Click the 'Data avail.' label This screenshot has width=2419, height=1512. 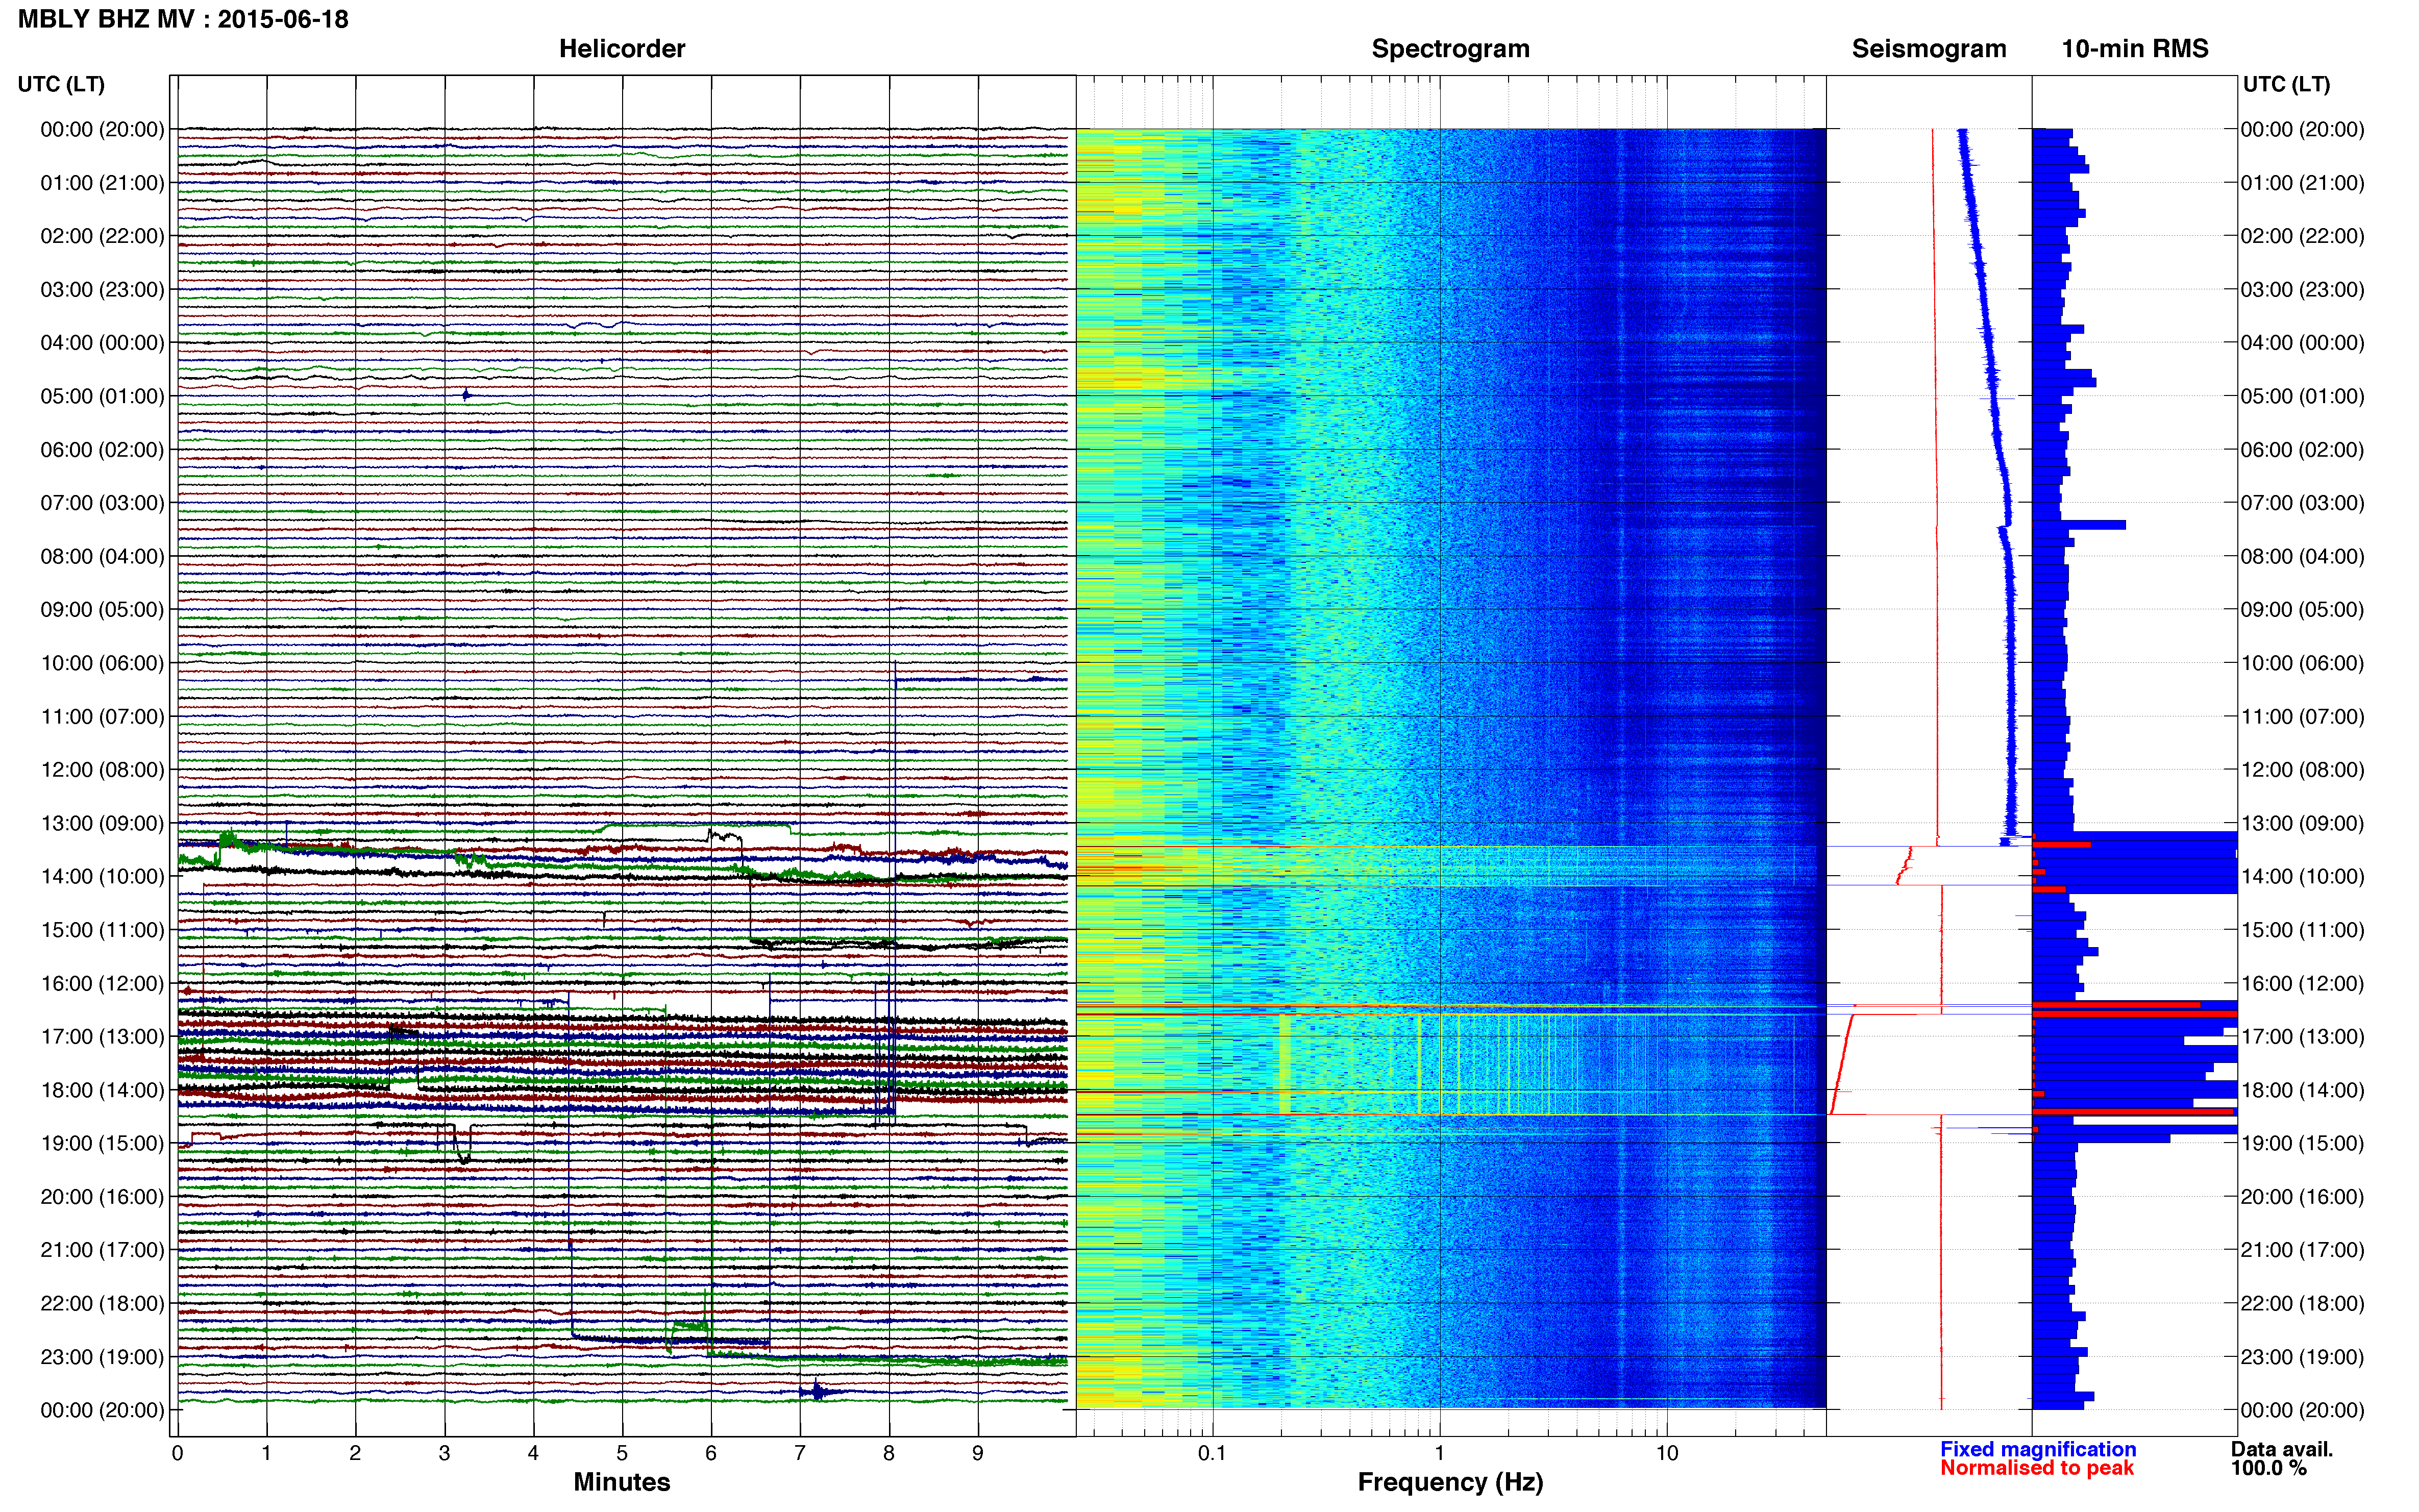pos(2282,1449)
